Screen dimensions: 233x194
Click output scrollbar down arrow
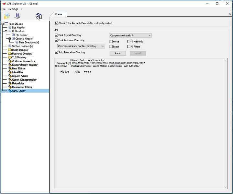[226, 187]
